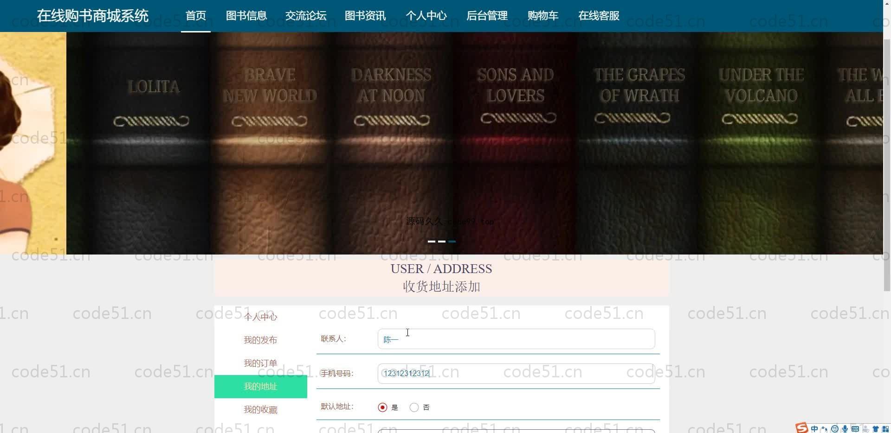Open Sogou toolbox grid icon
891x433 pixels.
point(885,429)
